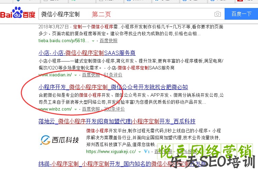Click the date text 2018年3月27日
This screenshot has width=258, height=170.
point(53,27)
